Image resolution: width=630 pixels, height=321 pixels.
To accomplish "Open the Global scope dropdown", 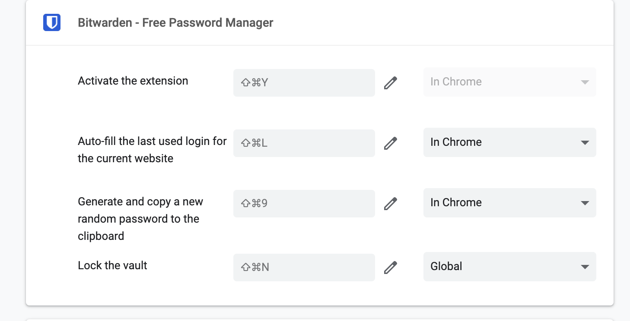I will pyautogui.click(x=509, y=267).
